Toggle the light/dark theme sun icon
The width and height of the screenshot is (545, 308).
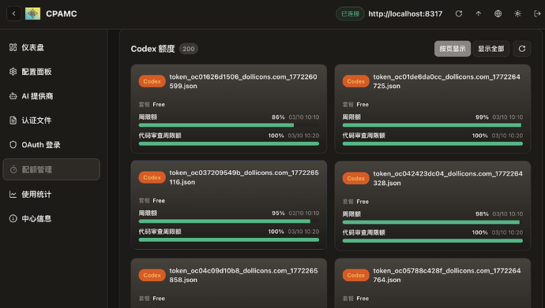pos(518,14)
